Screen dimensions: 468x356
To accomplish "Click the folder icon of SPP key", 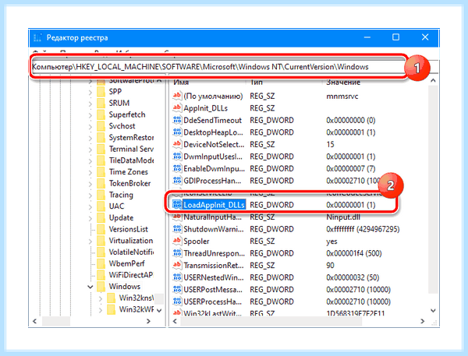I will click(x=101, y=92).
